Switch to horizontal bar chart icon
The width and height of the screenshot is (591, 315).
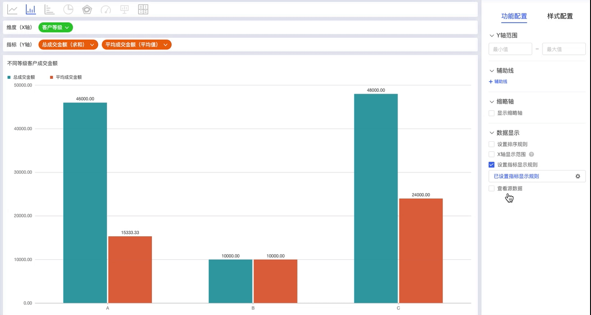tap(50, 9)
